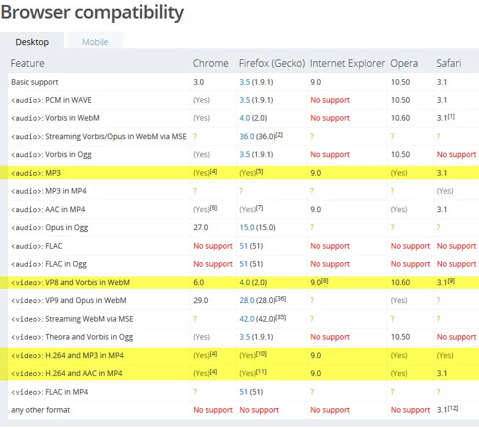Follow footnote [10] in H.264 and MP3 row
This screenshot has height=428, width=479.
tap(261, 354)
